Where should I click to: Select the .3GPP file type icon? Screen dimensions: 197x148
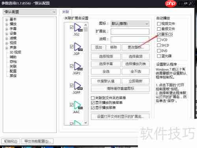tap(78, 86)
